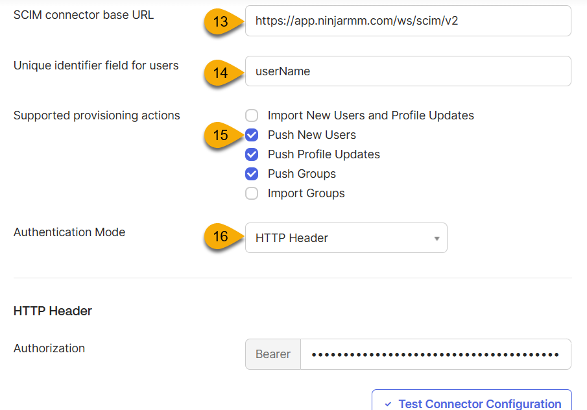Image resolution: width=587 pixels, height=410 pixels.
Task: Click the Authorization label
Action: [x=49, y=348]
